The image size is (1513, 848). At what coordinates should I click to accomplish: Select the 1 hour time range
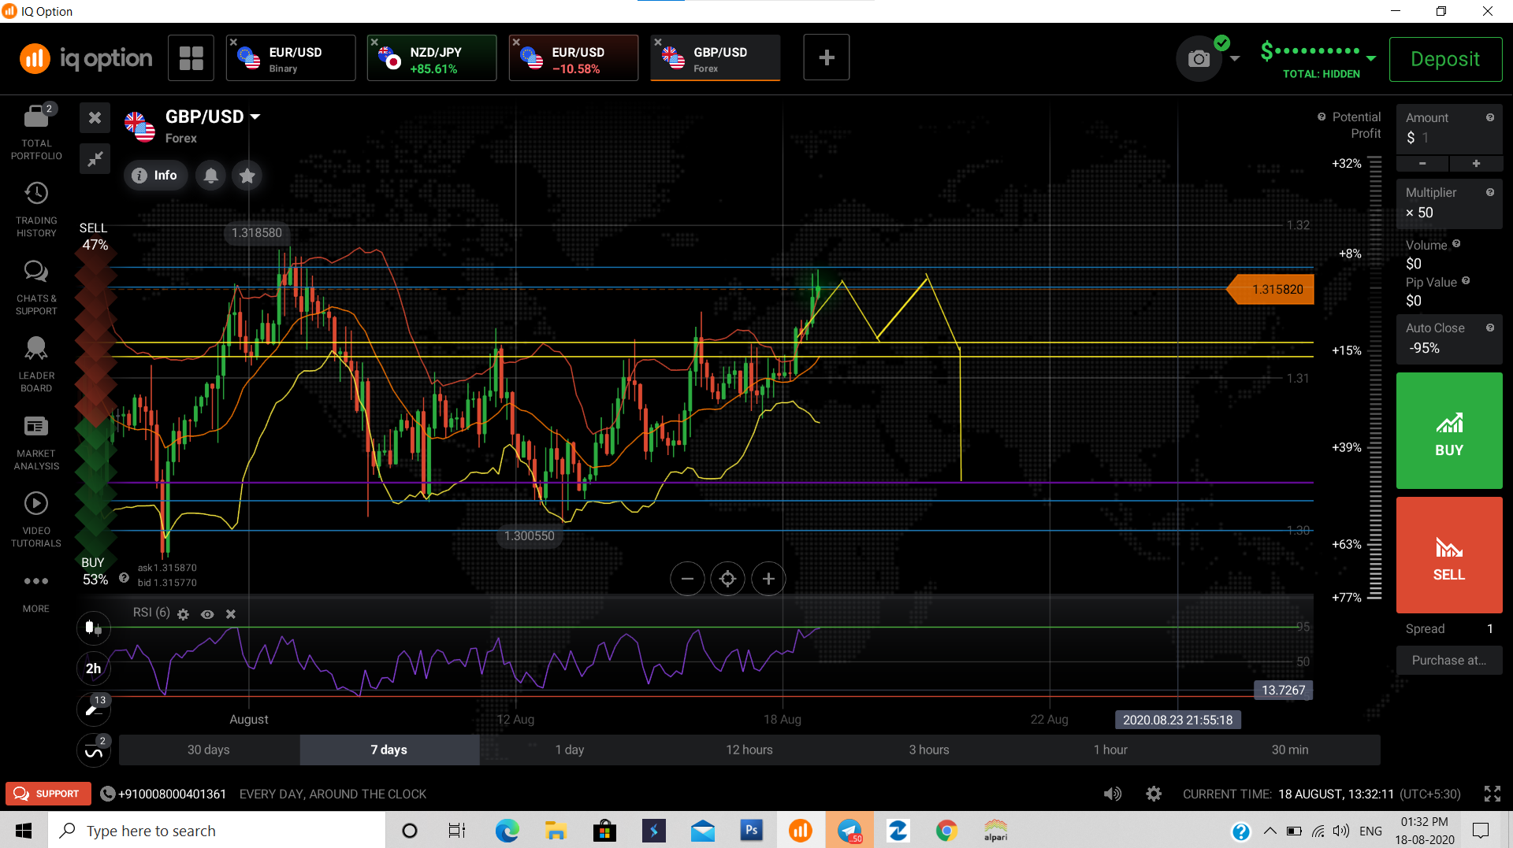1110,750
